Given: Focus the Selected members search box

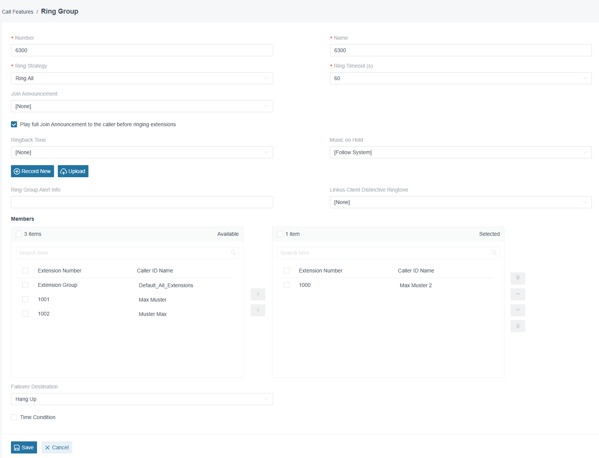Looking at the screenshot, I should pyautogui.click(x=388, y=253).
